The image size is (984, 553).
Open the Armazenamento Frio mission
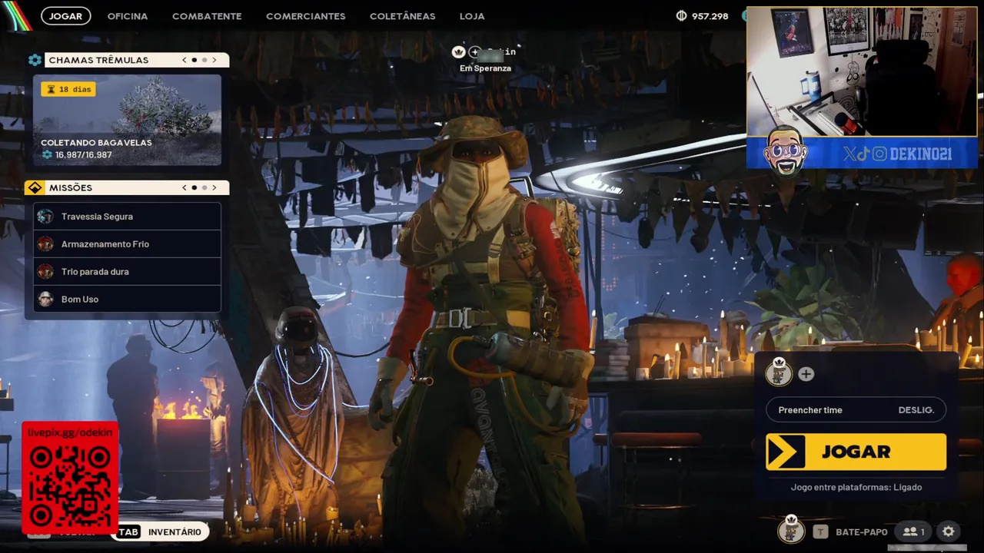[128, 244]
